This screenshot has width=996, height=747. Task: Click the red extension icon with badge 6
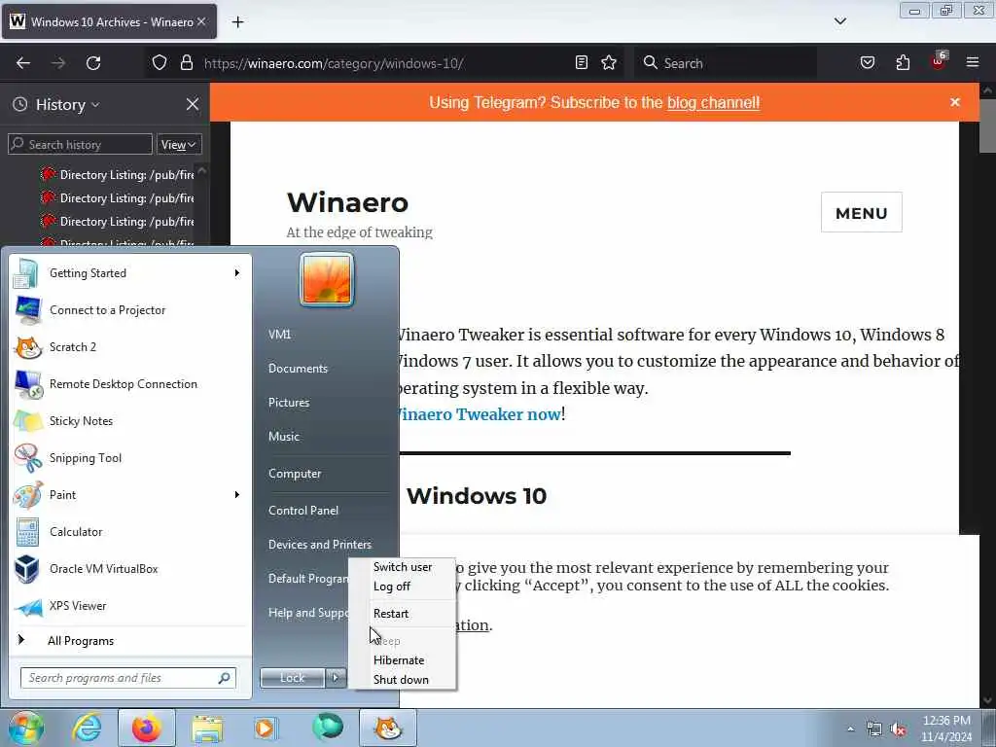click(x=939, y=61)
